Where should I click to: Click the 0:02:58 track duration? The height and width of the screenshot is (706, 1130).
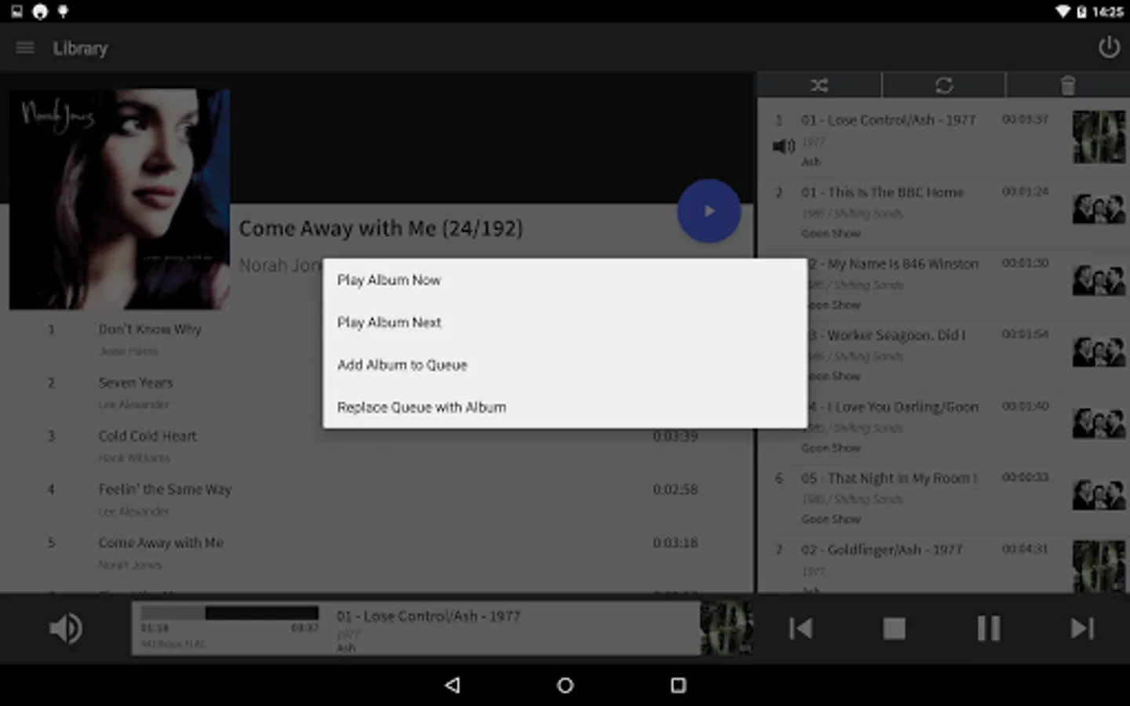[675, 489]
